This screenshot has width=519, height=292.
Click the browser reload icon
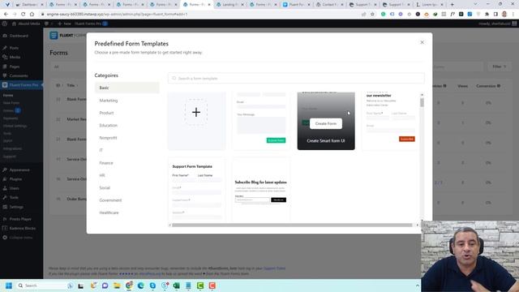(x=24, y=15)
